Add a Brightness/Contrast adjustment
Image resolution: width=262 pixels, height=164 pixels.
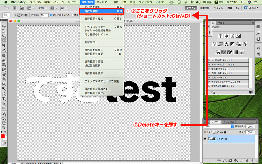220,36
